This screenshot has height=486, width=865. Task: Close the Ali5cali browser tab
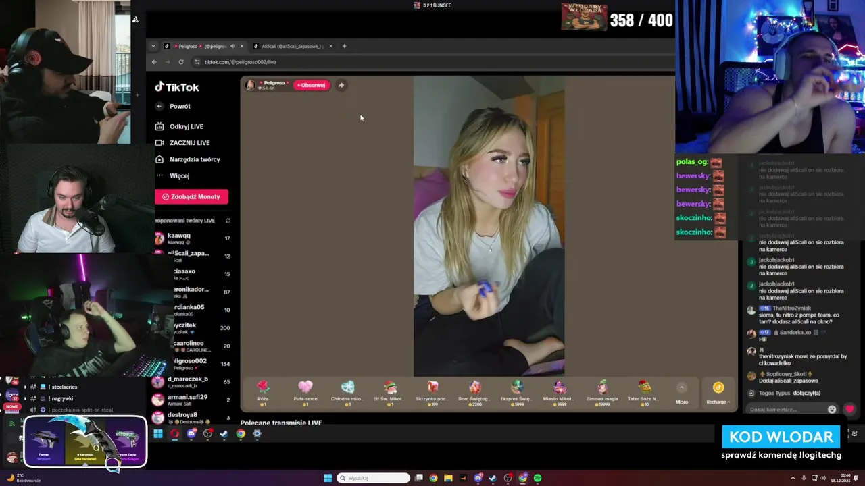click(330, 46)
